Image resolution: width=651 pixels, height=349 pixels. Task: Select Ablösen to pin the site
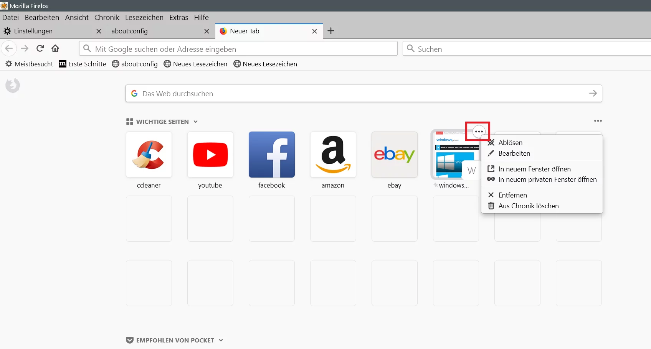[510, 142]
